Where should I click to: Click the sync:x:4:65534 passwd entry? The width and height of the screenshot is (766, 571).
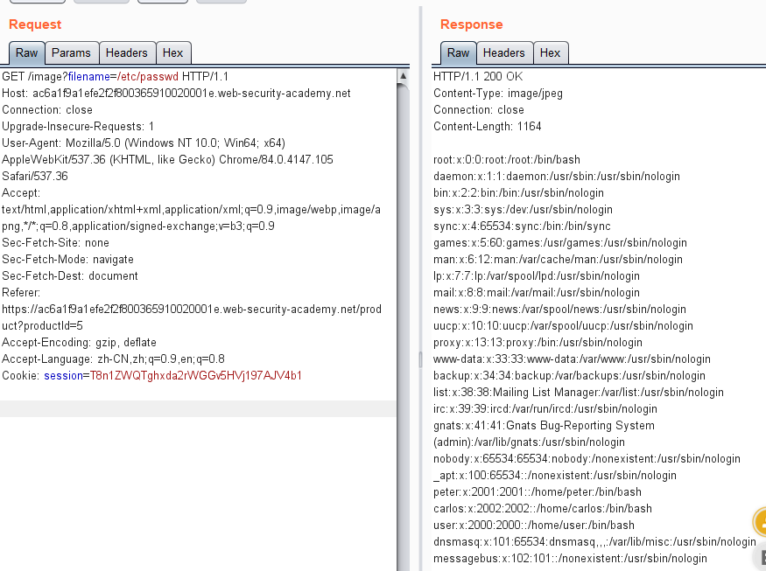(523, 226)
